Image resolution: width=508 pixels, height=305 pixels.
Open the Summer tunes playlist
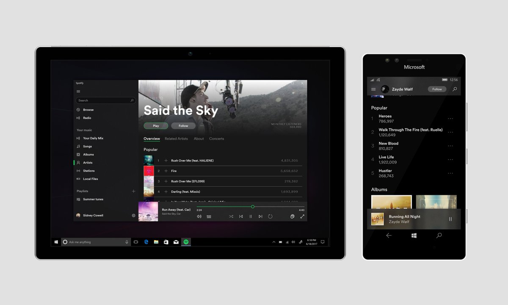[90, 199]
